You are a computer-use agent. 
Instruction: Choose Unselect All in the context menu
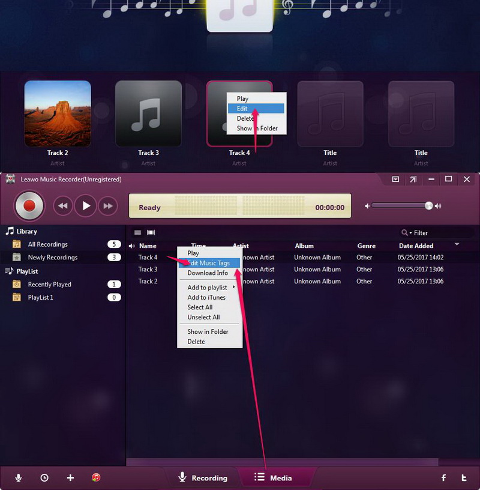(x=209, y=317)
